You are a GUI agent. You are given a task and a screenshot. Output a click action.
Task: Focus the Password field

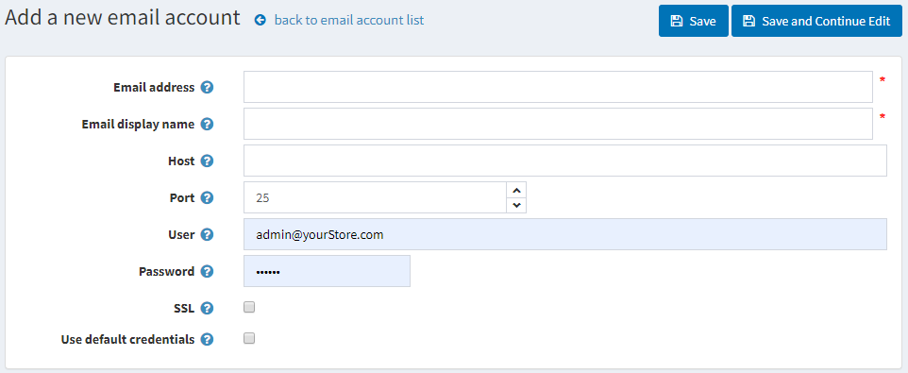click(328, 271)
